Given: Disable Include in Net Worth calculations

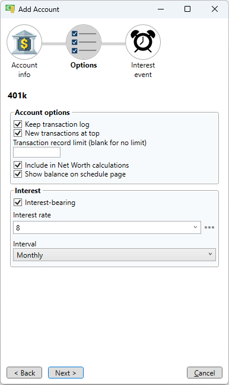Looking at the screenshot, I should point(18,165).
